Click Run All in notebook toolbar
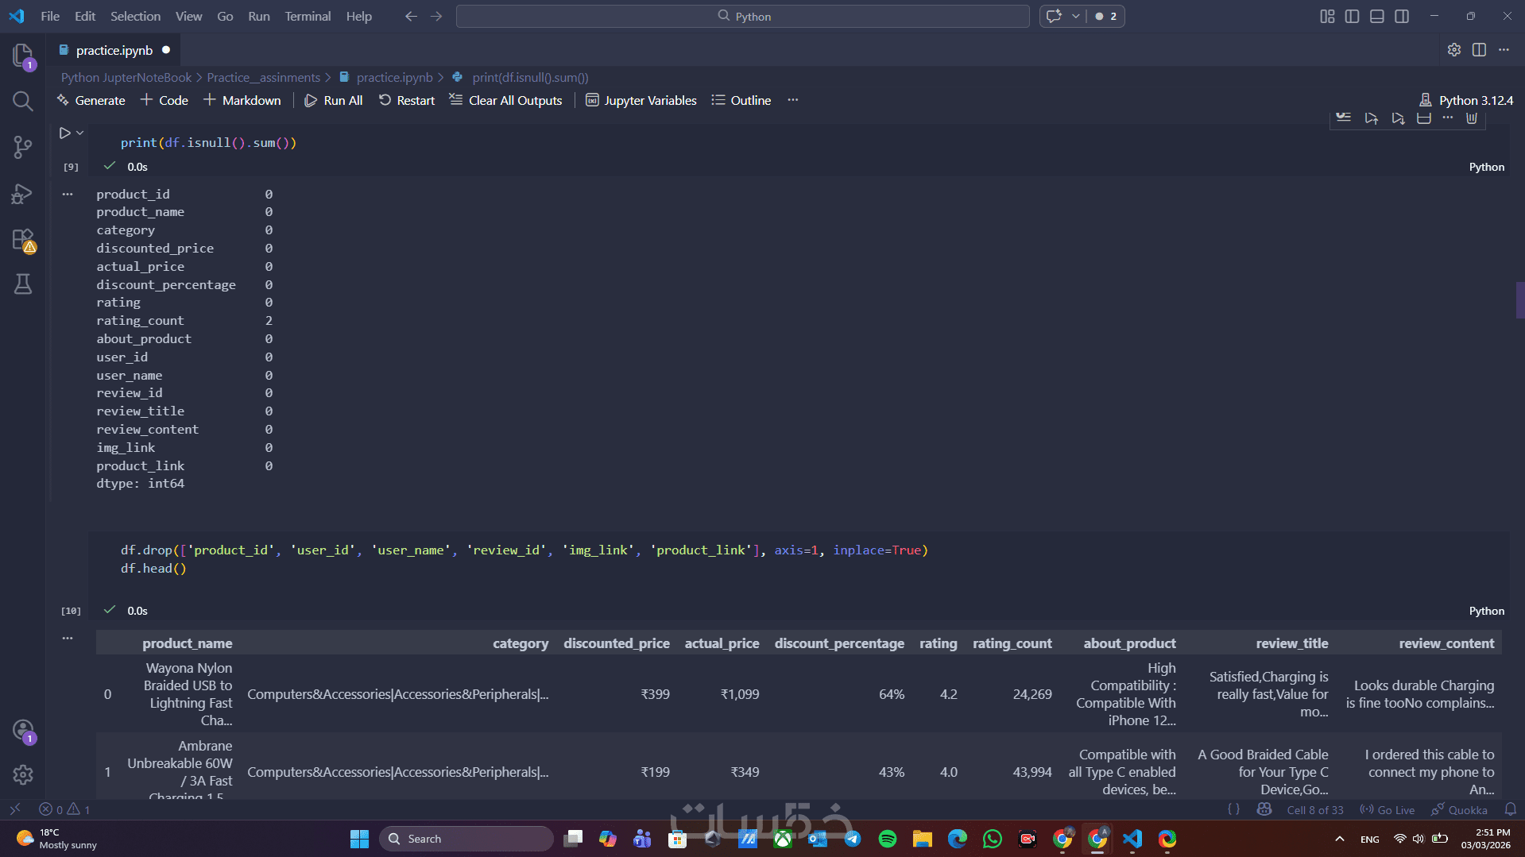This screenshot has height=857, width=1525. point(334,100)
